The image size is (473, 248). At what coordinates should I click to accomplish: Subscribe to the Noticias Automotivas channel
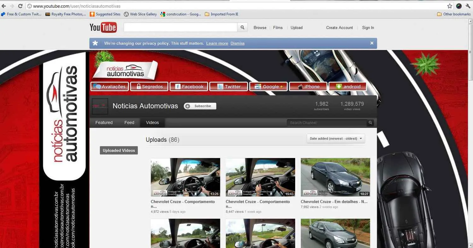pyautogui.click(x=200, y=106)
